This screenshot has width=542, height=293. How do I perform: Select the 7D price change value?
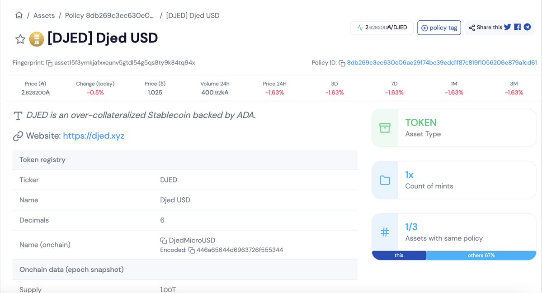click(x=394, y=93)
